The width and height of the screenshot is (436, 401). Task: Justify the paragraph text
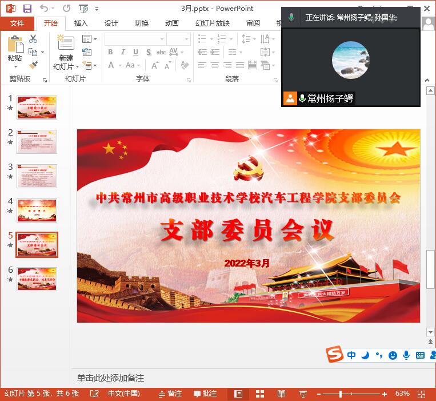(240, 65)
